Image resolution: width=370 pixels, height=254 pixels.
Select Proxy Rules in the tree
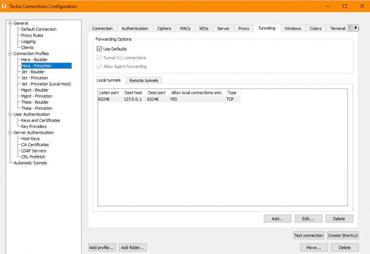(32, 35)
